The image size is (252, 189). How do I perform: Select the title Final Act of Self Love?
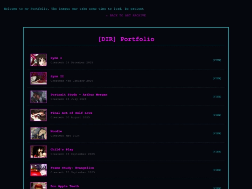click(71, 113)
